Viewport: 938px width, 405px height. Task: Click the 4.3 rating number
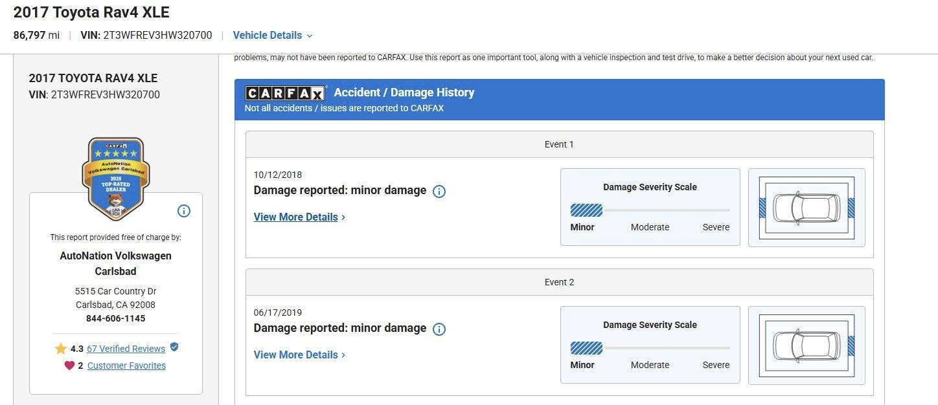(77, 349)
